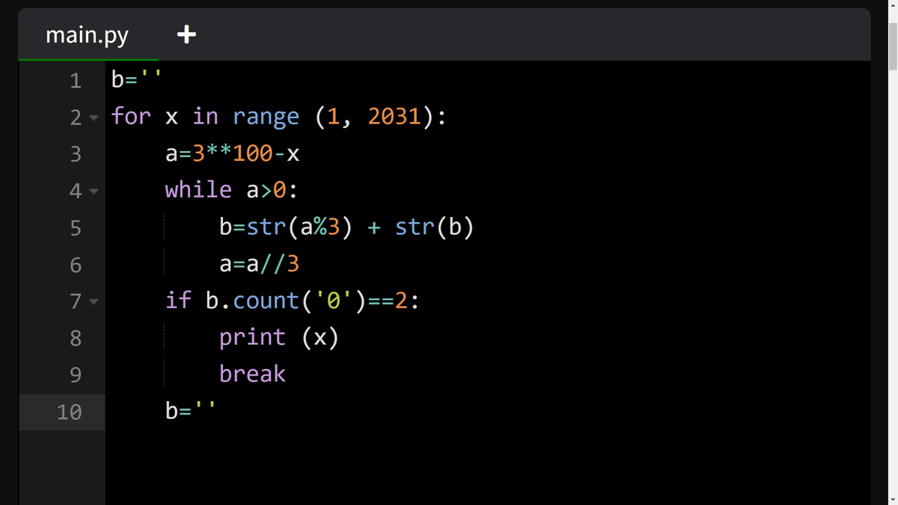The image size is (898, 505).
Task: Click the 'a=a//3' code line
Action: (x=260, y=264)
